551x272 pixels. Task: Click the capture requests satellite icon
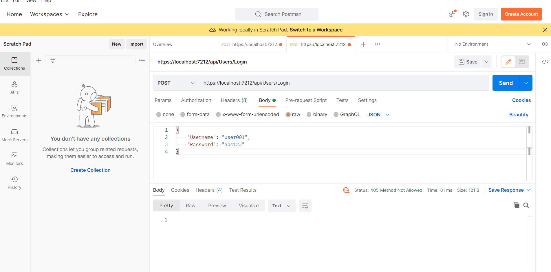click(x=452, y=14)
